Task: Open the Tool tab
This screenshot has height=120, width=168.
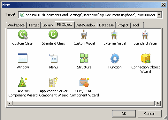Action: coord(137,25)
